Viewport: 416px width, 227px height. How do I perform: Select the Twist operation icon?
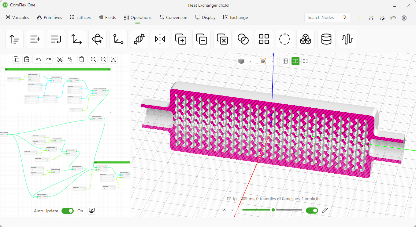pyautogui.click(x=139, y=39)
